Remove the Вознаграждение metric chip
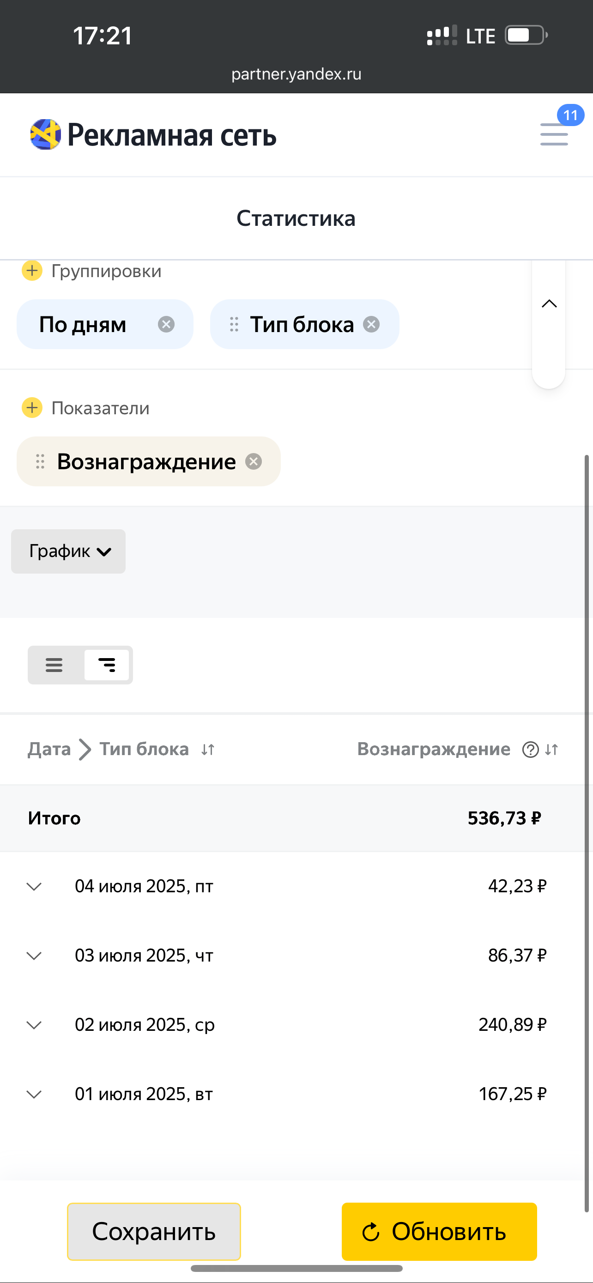This screenshot has width=593, height=1283. click(254, 462)
